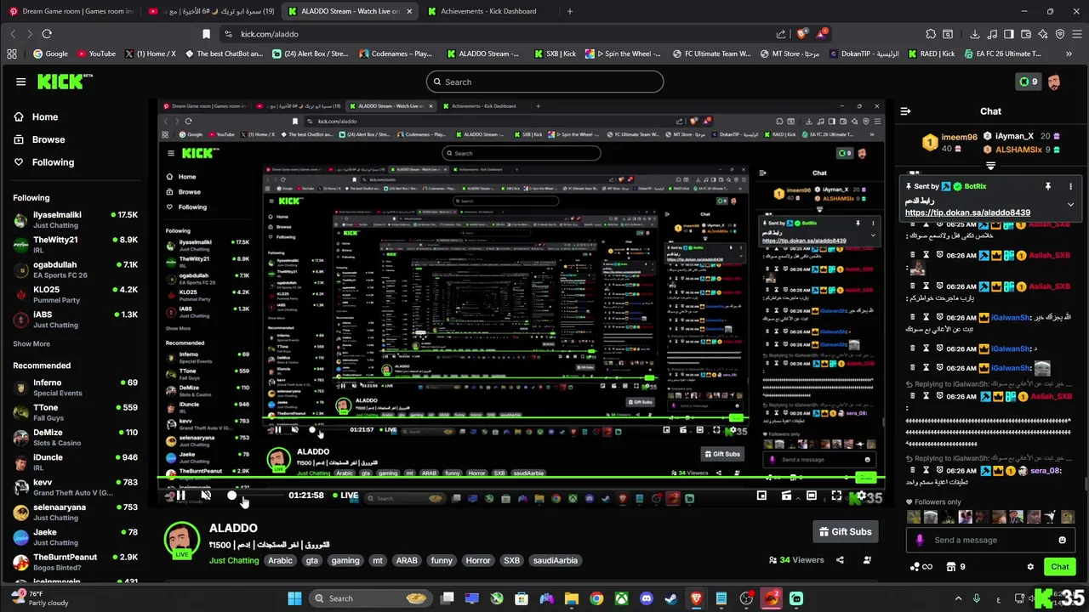Expand the pinned message chevron
Image resolution: width=1089 pixels, height=612 pixels.
pos(1070,205)
